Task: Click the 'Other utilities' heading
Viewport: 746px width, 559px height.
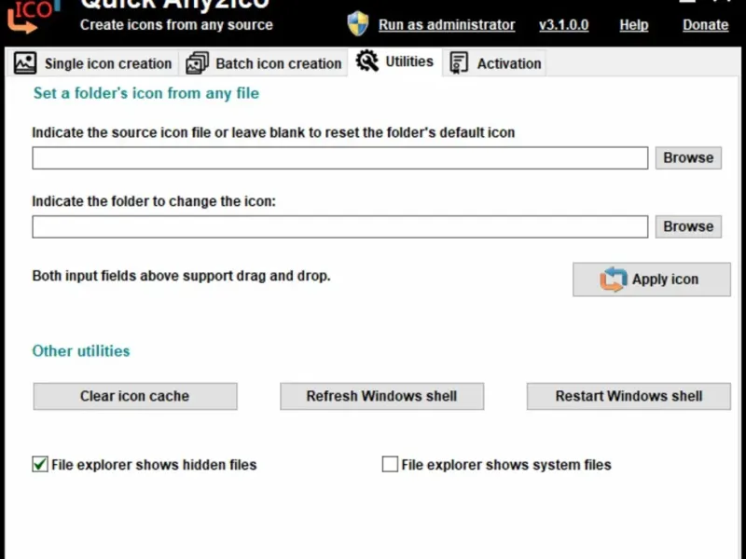Action: [81, 351]
